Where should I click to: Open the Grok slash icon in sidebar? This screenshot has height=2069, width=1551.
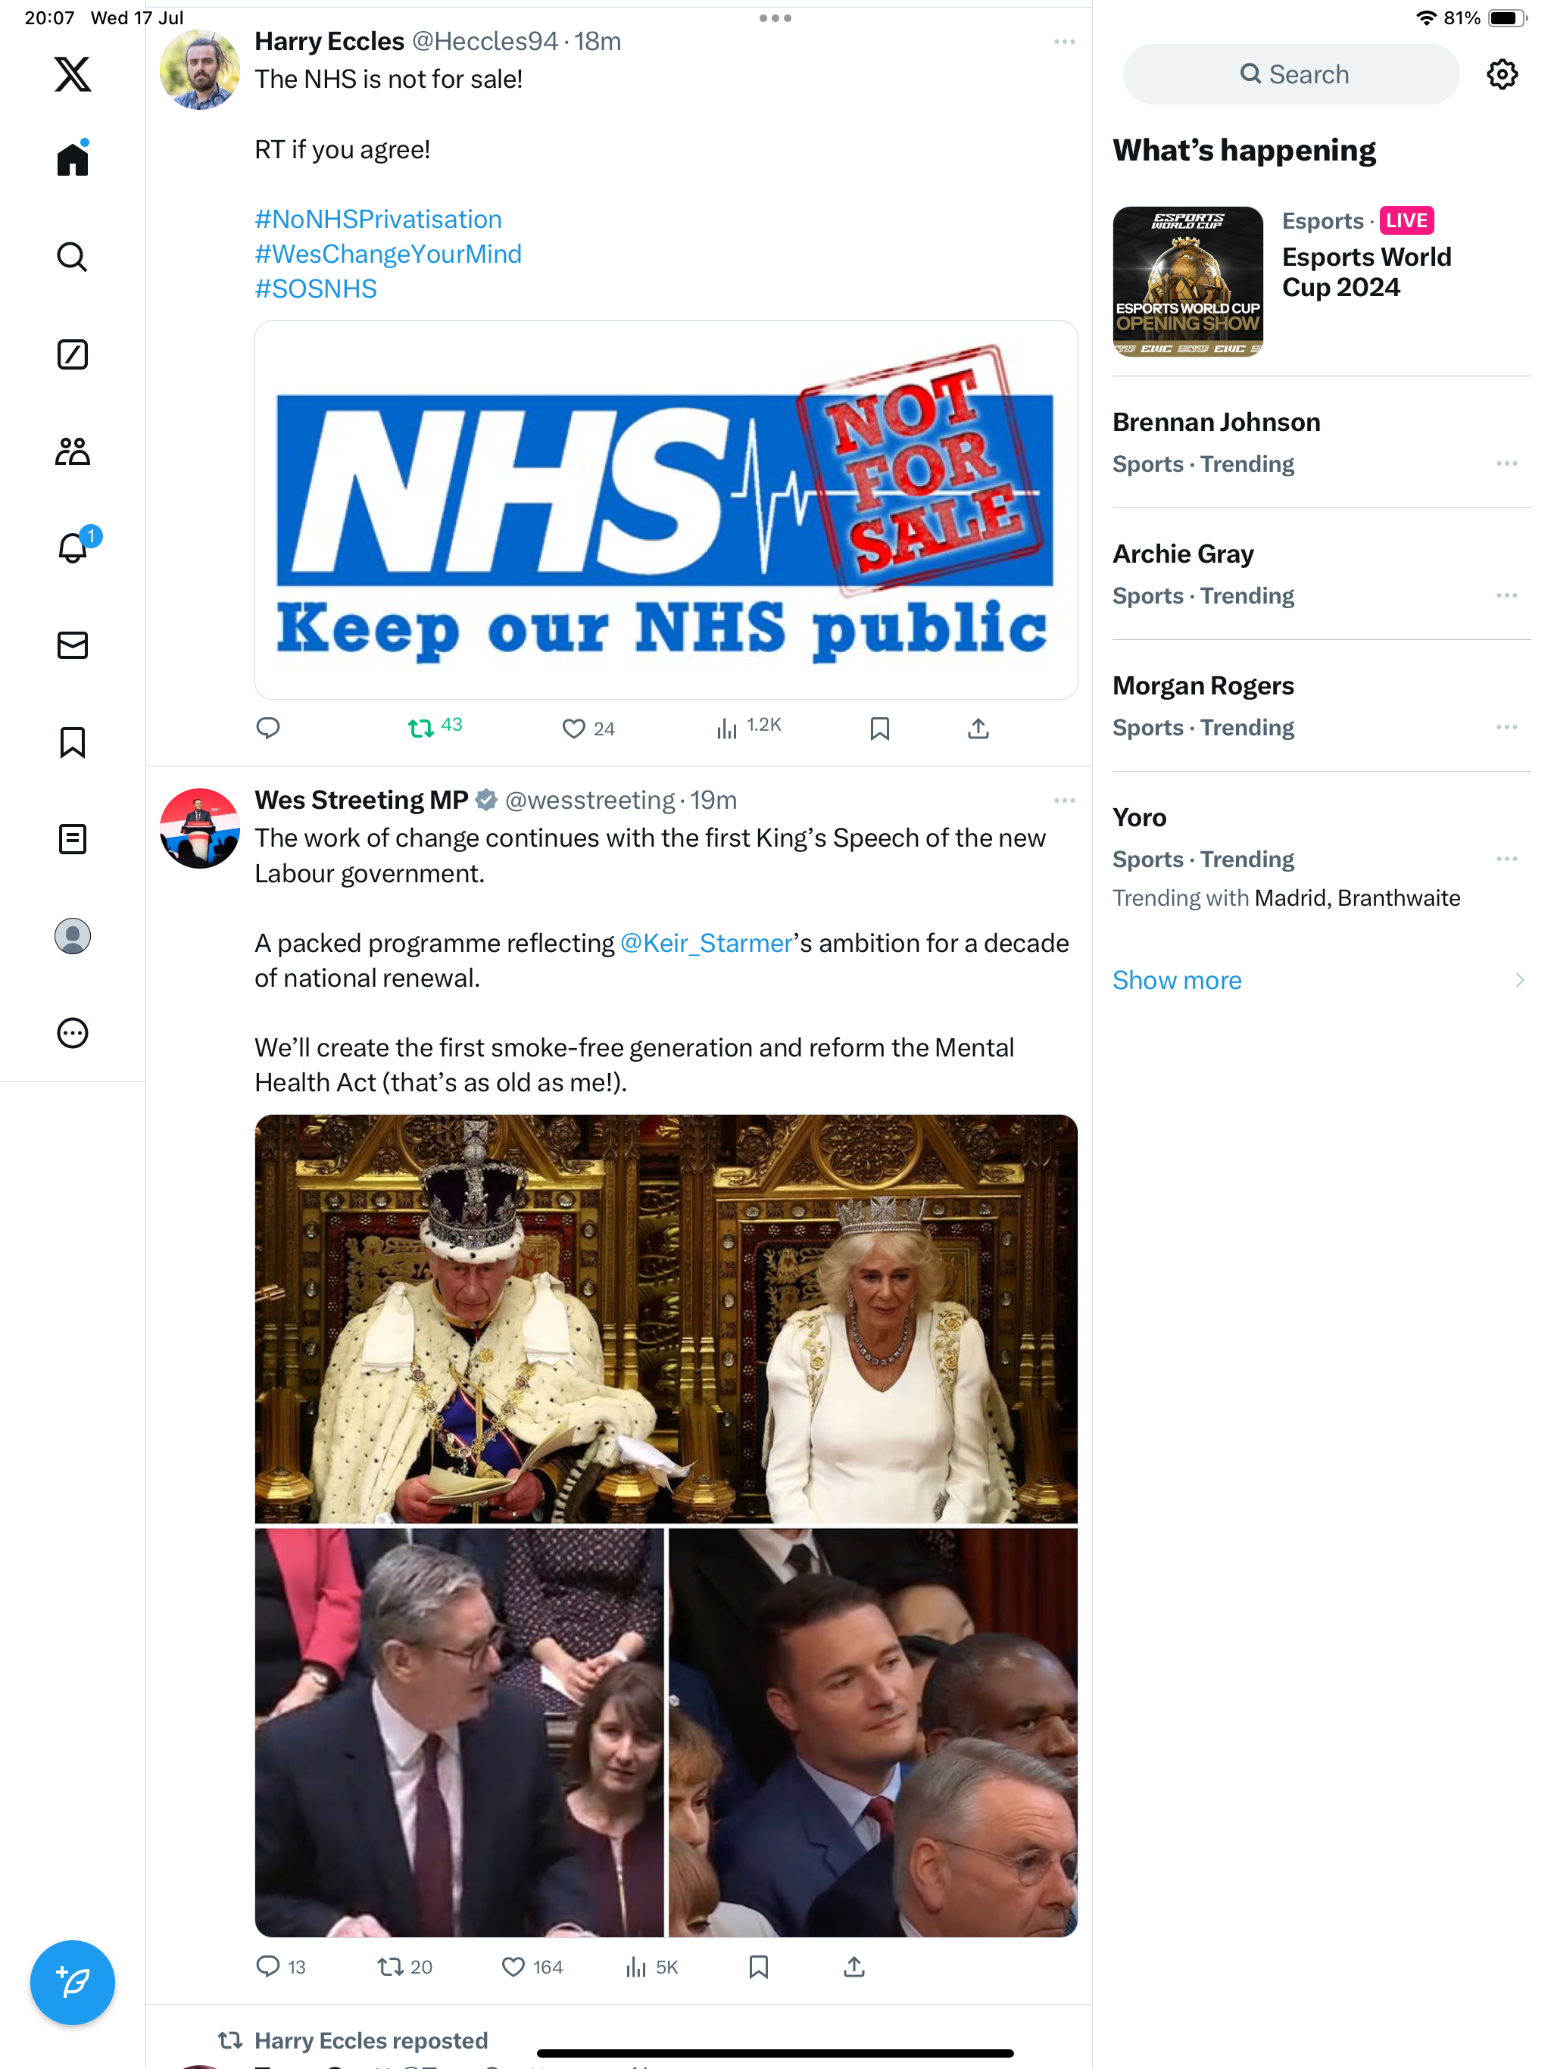pos(72,354)
